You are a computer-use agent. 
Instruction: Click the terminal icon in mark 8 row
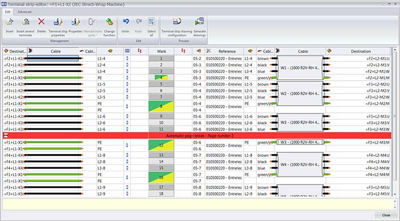coord(127,106)
